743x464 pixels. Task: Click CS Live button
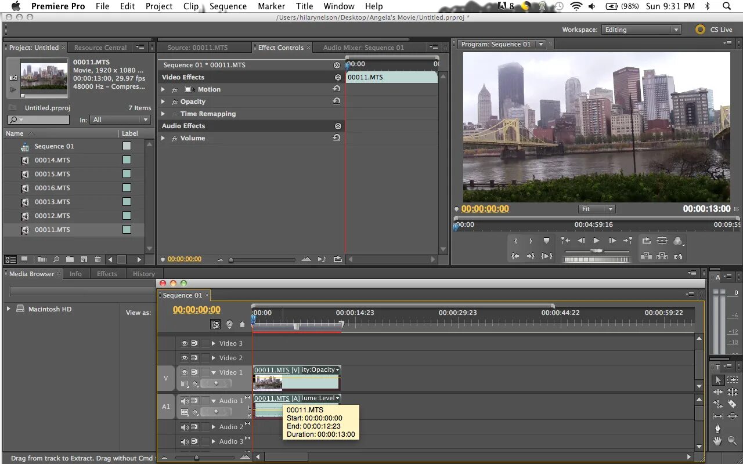[714, 30]
